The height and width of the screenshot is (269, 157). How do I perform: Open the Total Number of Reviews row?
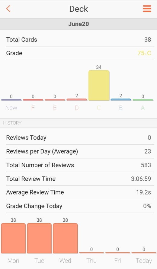(x=78, y=165)
